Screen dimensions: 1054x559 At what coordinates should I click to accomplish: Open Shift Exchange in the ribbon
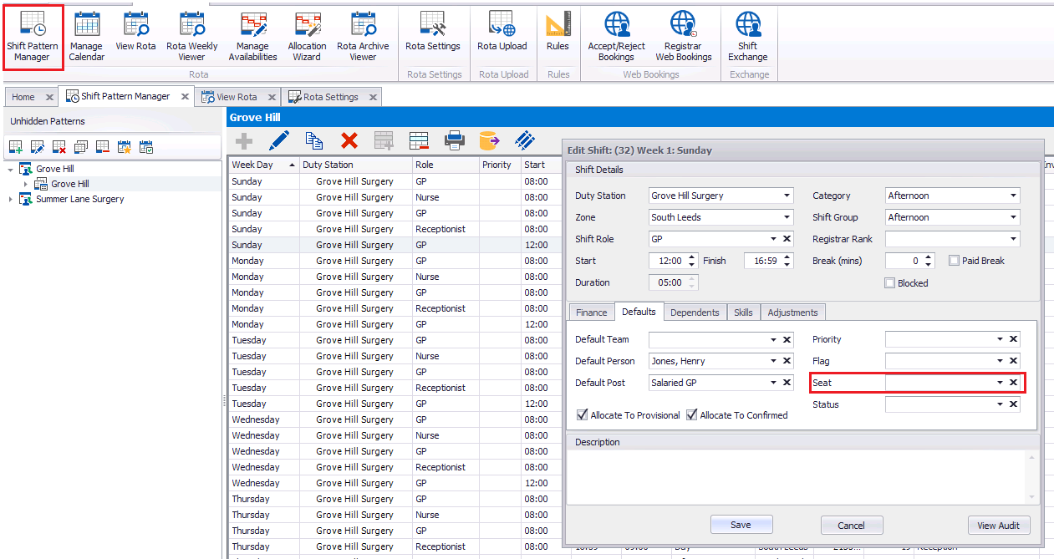point(747,37)
